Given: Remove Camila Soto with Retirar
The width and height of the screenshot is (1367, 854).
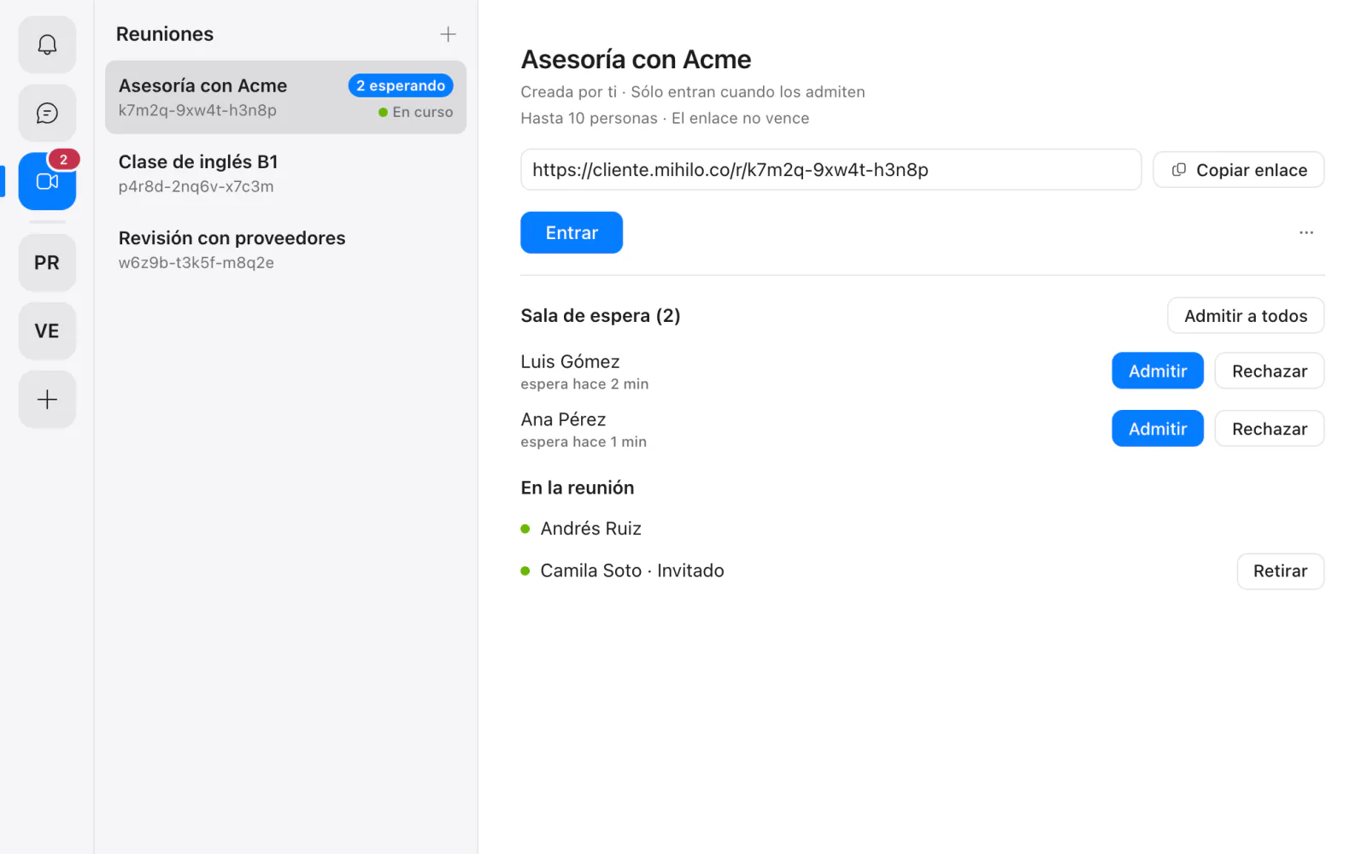Looking at the screenshot, I should [1280, 571].
